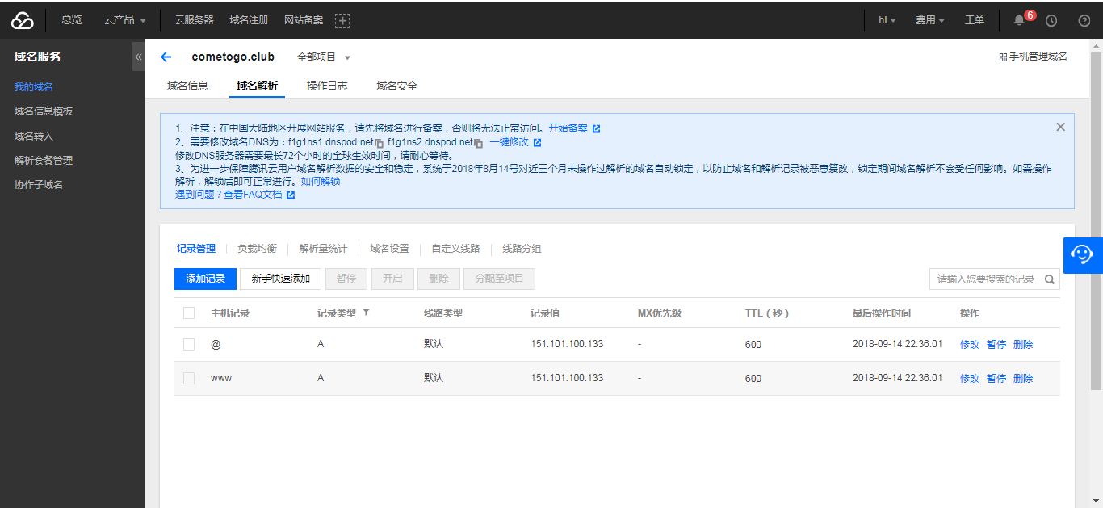
Task: Go to 总览 in top navigation
Action: (x=72, y=20)
